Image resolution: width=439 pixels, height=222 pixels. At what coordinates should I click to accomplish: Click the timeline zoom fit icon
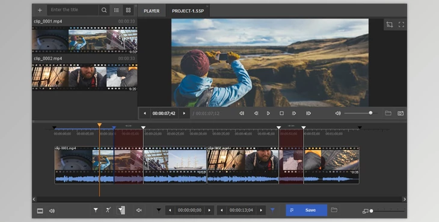click(365, 211)
